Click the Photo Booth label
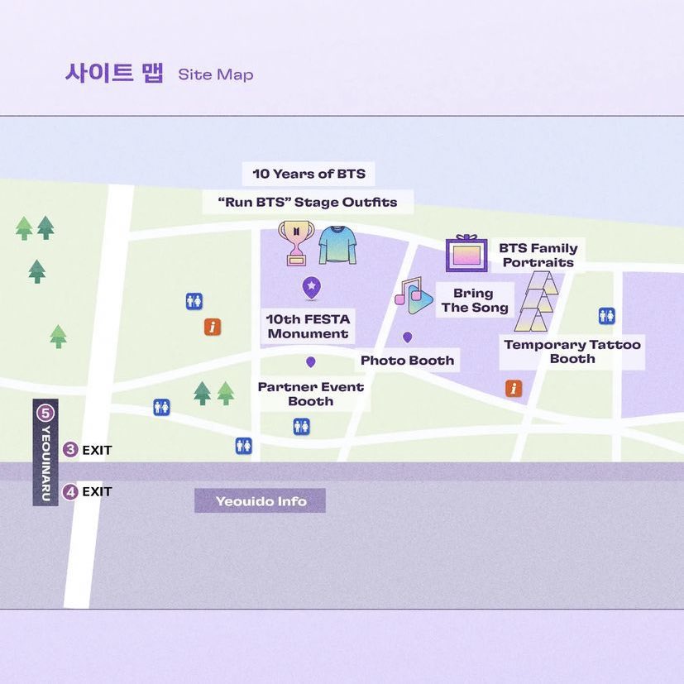Image resolution: width=684 pixels, height=684 pixels. (407, 361)
